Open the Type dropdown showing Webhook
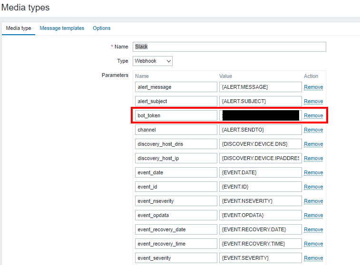 [x=153, y=61]
